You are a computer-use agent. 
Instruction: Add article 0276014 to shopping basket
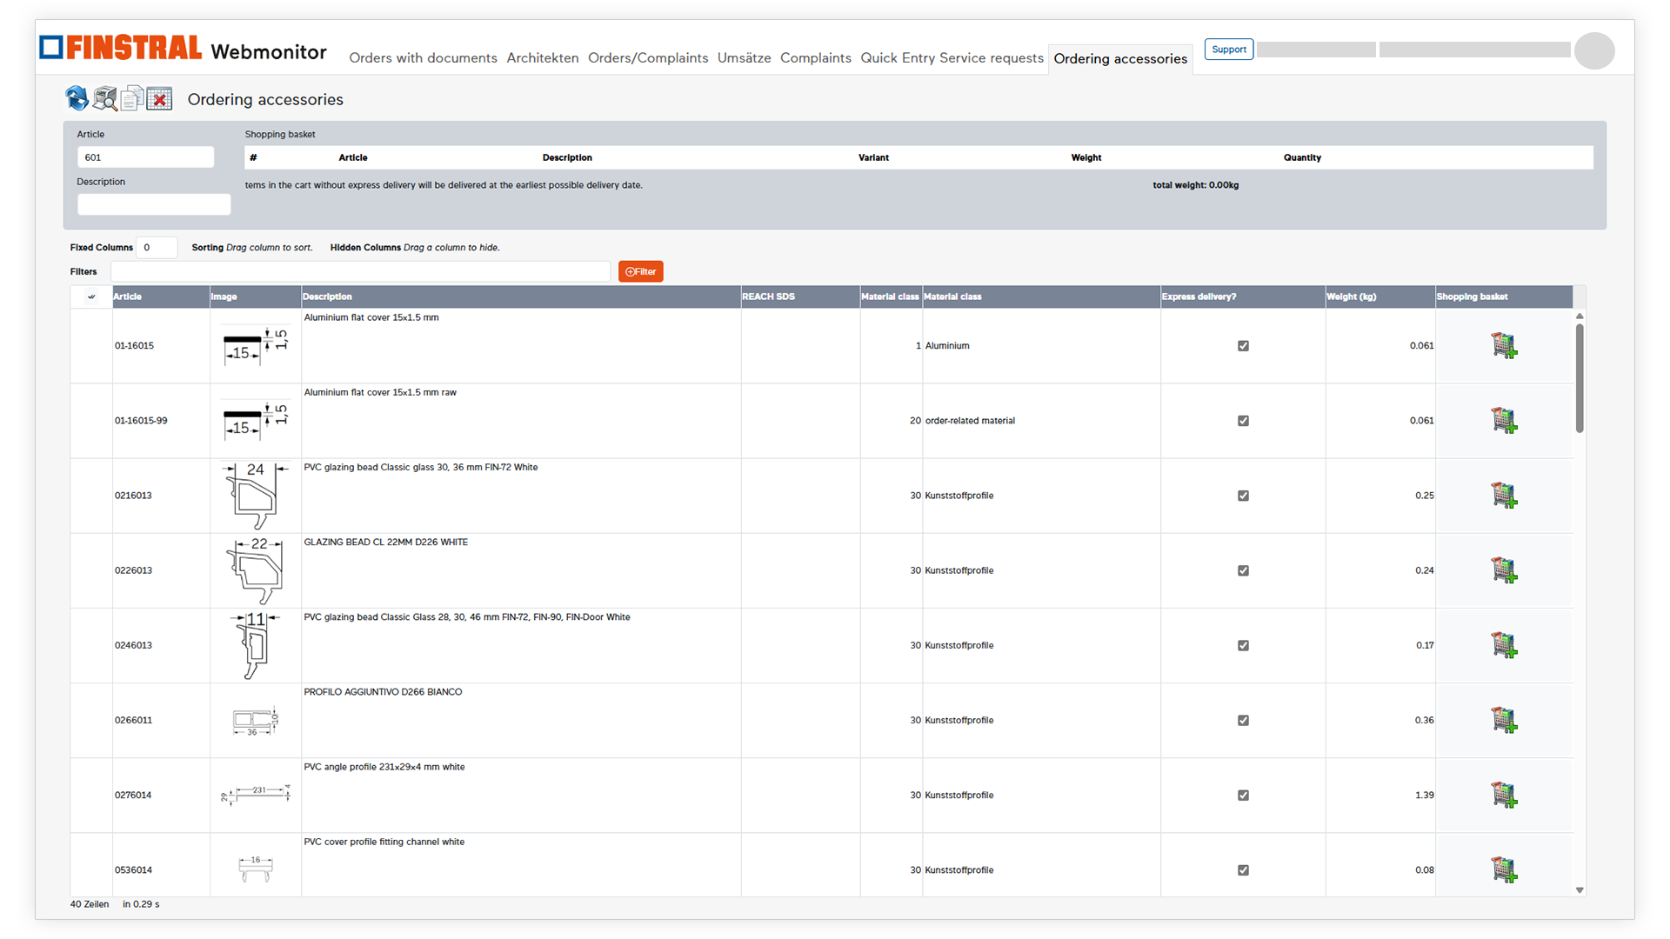pos(1503,795)
